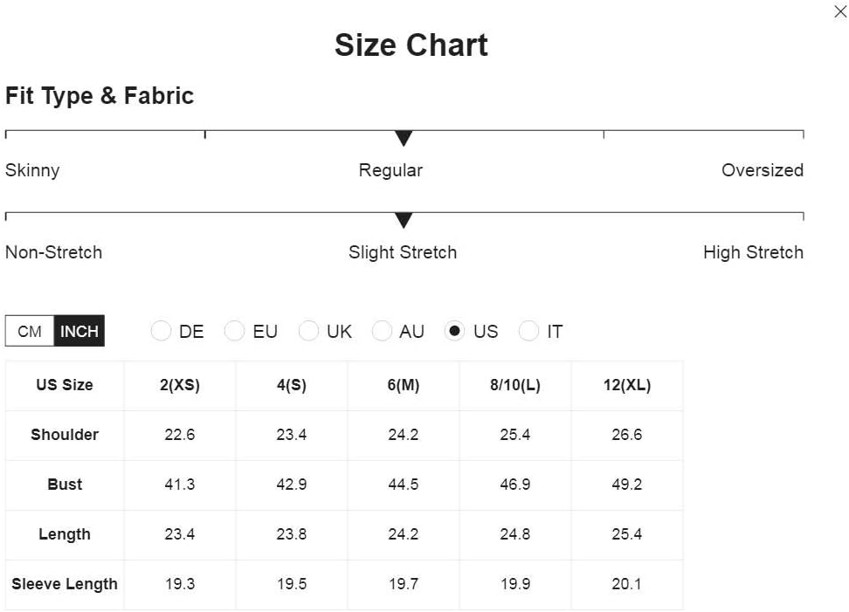Click the Sleeve Length row label

click(65, 584)
